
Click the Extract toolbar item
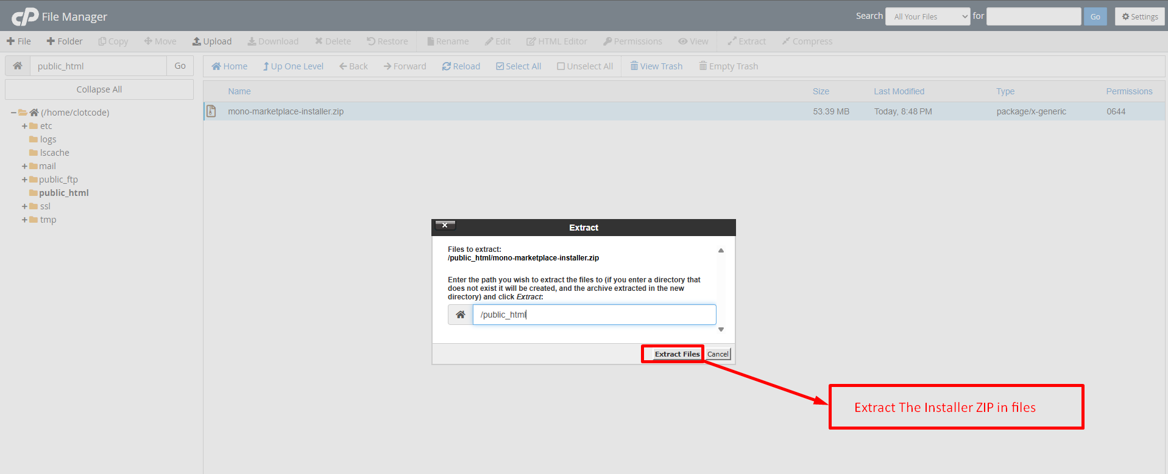pos(746,41)
